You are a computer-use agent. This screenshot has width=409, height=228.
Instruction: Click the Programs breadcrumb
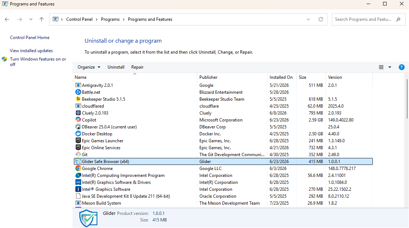point(110,19)
